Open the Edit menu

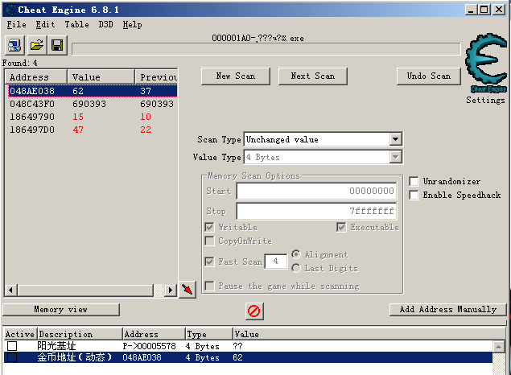click(x=45, y=25)
